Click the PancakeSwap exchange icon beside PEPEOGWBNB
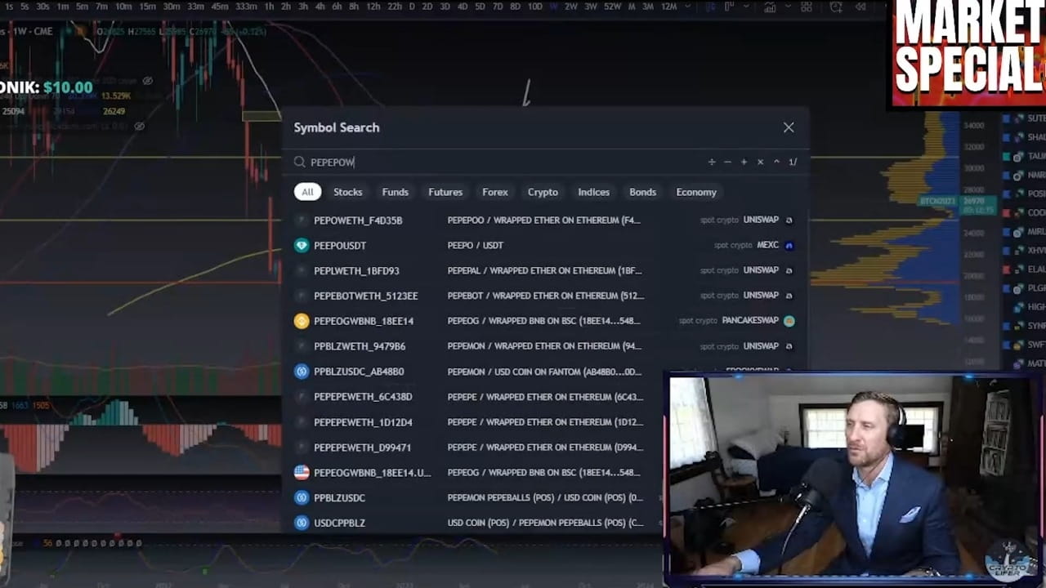 point(789,321)
